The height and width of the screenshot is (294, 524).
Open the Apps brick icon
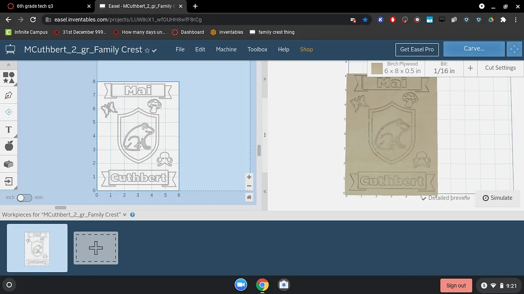[x=9, y=164]
